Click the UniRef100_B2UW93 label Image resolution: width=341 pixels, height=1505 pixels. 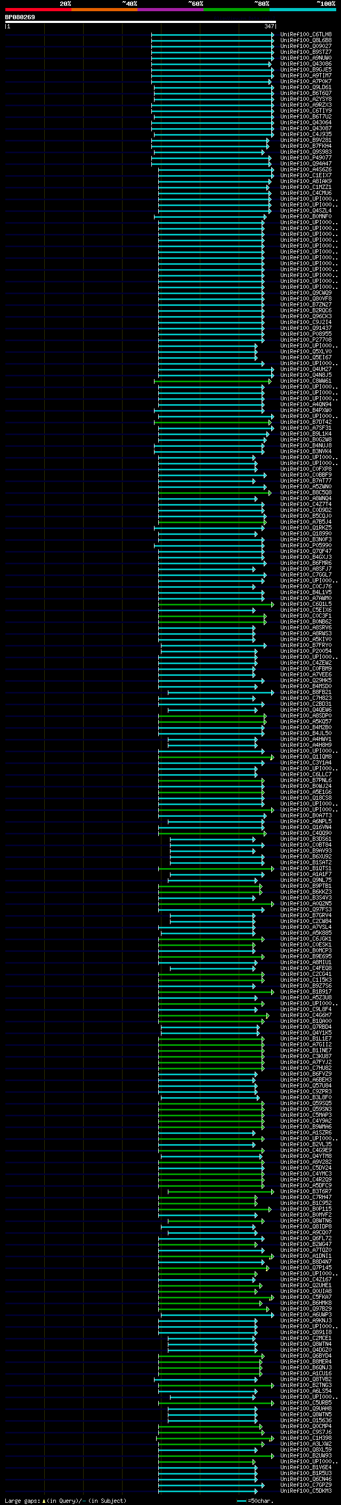point(306,1455)
